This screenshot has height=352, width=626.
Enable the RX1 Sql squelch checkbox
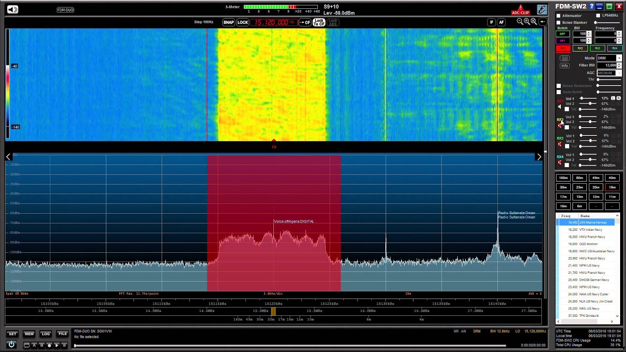point(567,109)
